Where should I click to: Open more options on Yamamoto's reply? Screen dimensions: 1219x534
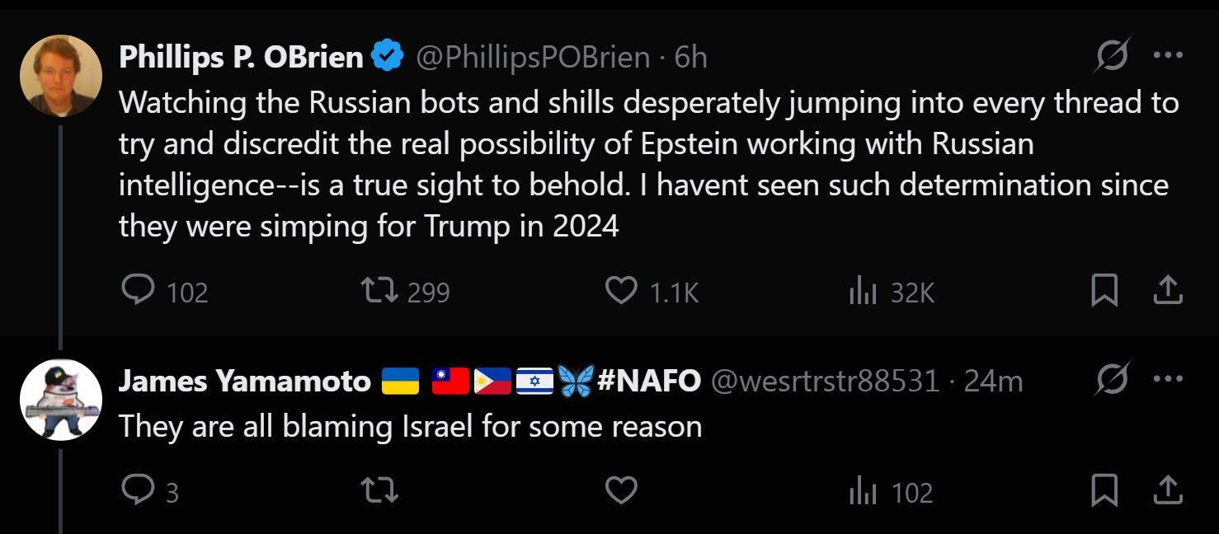point(1168,380)
